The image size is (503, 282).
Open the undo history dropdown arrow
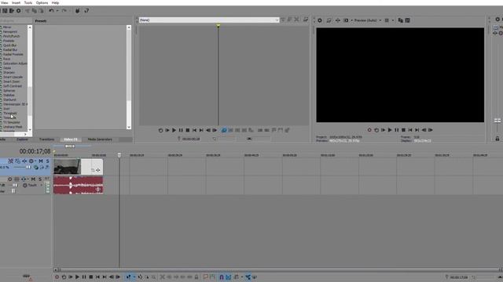point(57,11)
